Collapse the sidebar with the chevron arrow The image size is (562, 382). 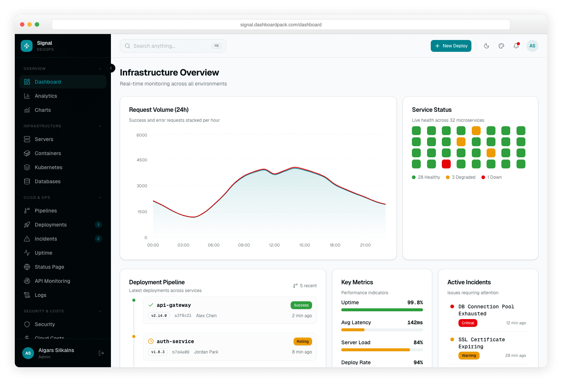(x=111, y=68)
